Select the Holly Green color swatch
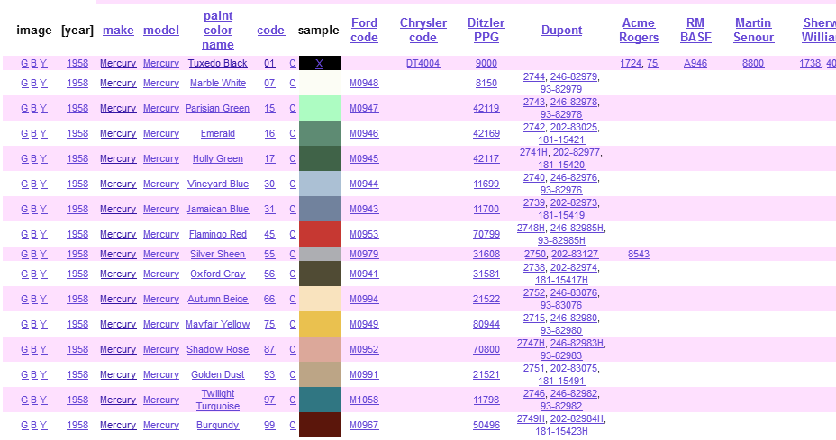 320,158
